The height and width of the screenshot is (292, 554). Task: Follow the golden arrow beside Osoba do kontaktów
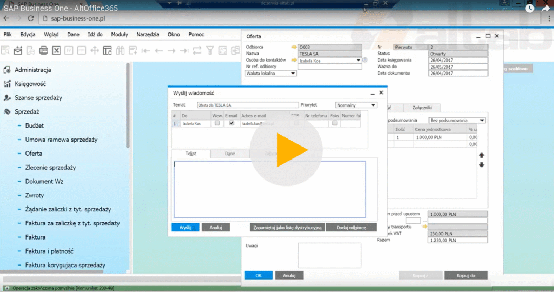point(294,61)
